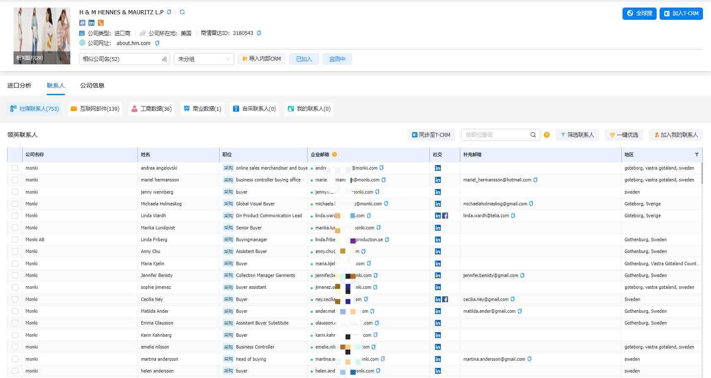Click the info icon next to 企业邮箱 header
Screen dimensions: 711x378
pyautogui.click(x=335, y=154)
